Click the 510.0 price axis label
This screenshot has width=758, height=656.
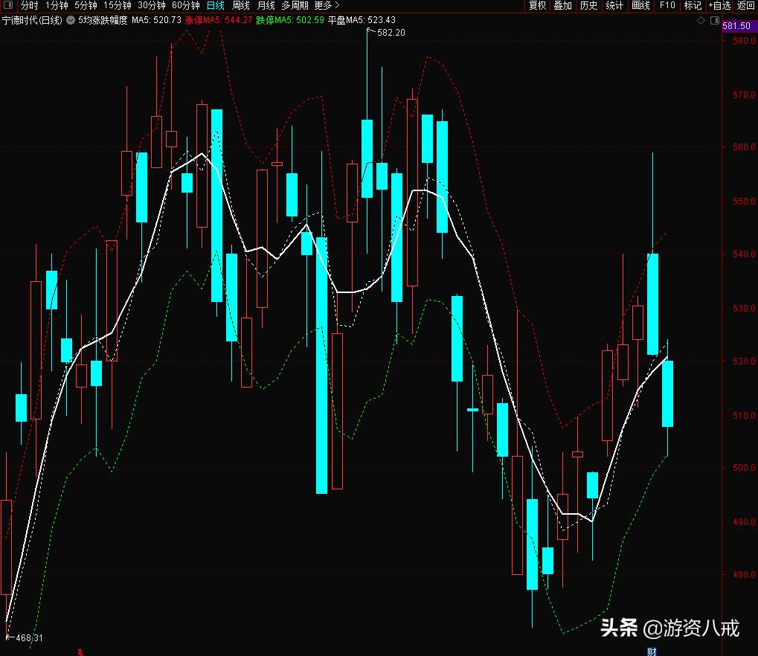coord(744,416)
